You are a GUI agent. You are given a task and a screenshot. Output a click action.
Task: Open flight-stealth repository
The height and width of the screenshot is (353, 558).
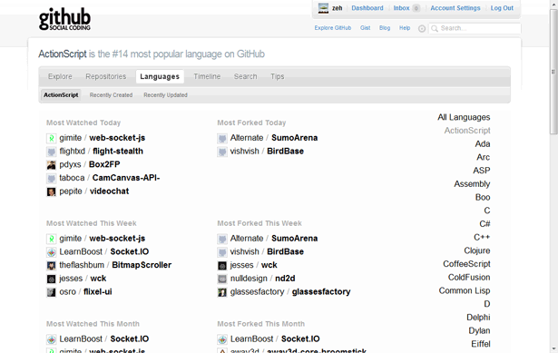coord(118,152)
